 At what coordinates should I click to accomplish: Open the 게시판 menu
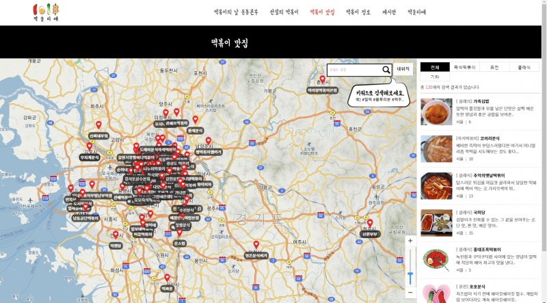click(389, 12)
